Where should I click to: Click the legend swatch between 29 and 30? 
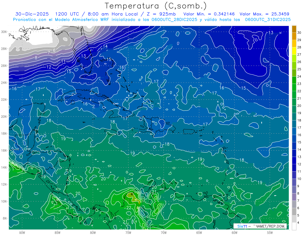294,36
